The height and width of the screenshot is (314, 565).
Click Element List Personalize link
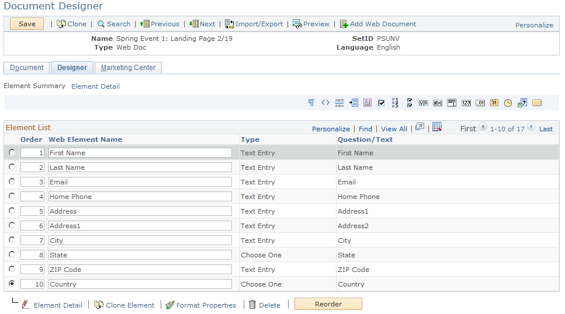pyautogui.click(x=331, y=129)
